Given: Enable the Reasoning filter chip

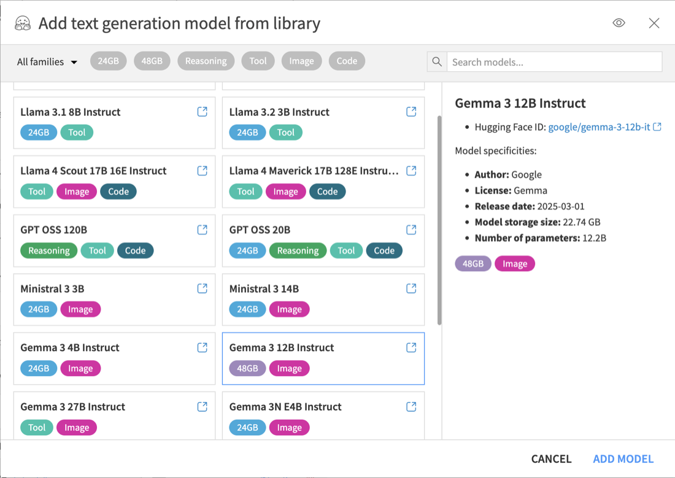Looking at the screenshot, I should pyautogui.click(x=206, y=61).
